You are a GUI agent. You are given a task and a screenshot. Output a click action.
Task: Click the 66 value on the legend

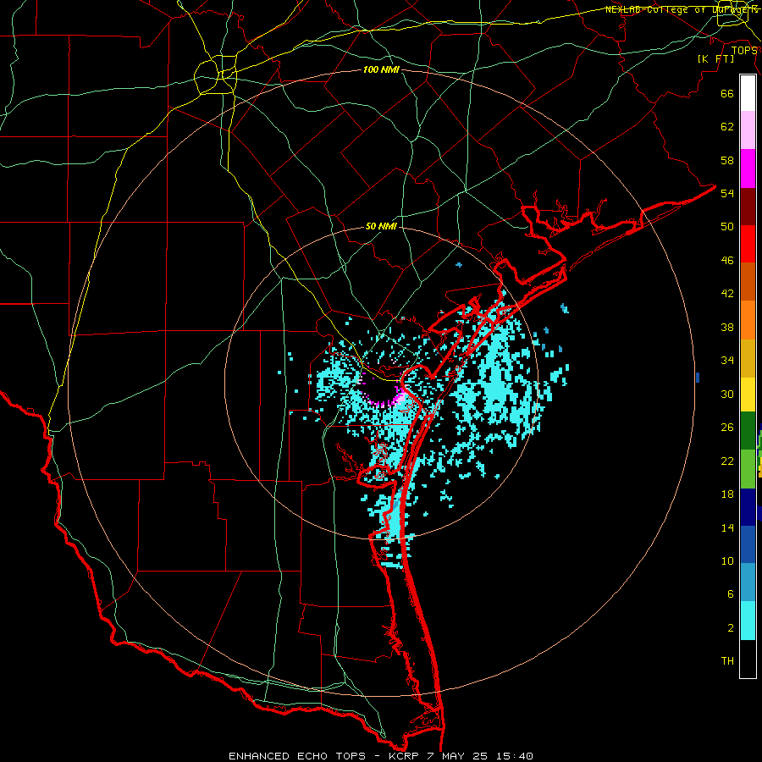coord(727,93)
